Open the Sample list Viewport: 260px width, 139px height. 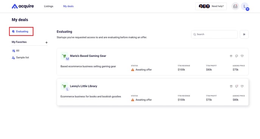(20, 57)
